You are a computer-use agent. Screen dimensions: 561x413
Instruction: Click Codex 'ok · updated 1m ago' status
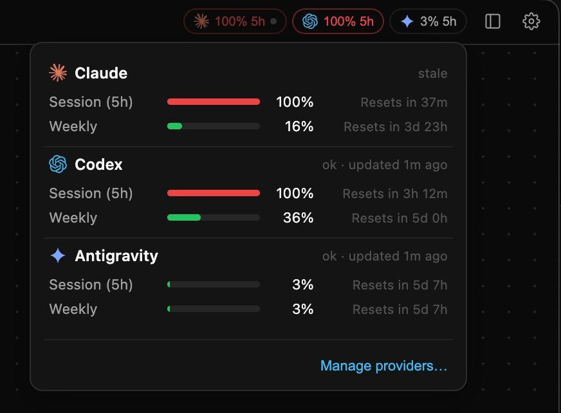(x=385, y=165)
